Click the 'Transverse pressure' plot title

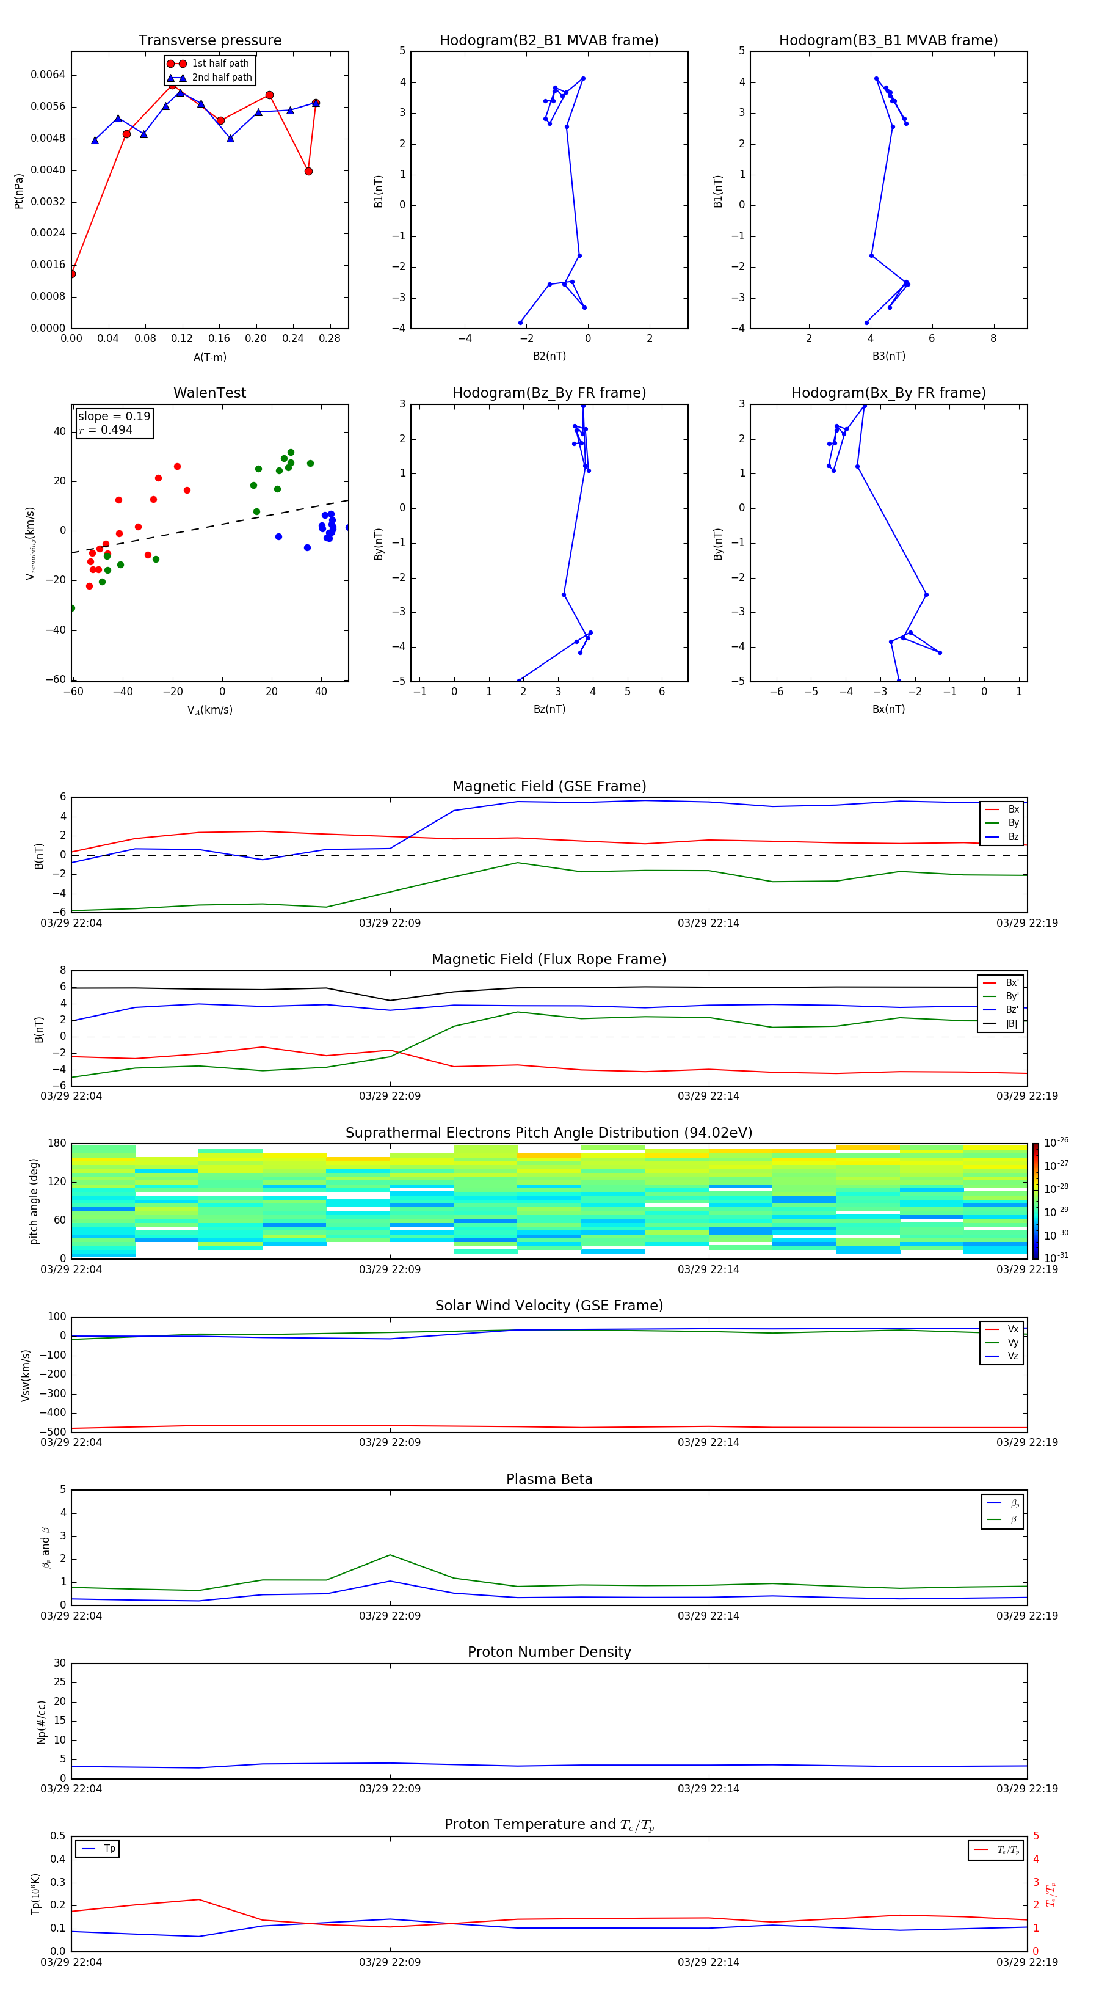click(209, 40)
